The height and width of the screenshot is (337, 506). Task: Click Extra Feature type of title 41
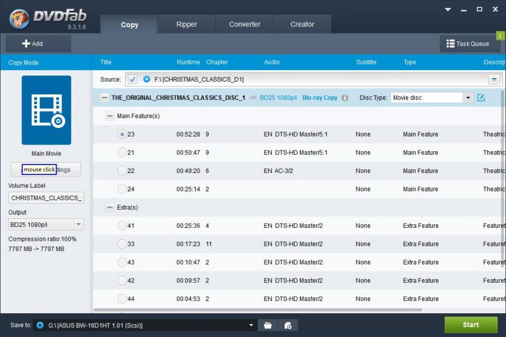(421, 225)
